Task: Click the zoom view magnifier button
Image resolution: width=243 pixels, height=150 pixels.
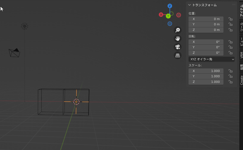Action: (x=178, y=30)
